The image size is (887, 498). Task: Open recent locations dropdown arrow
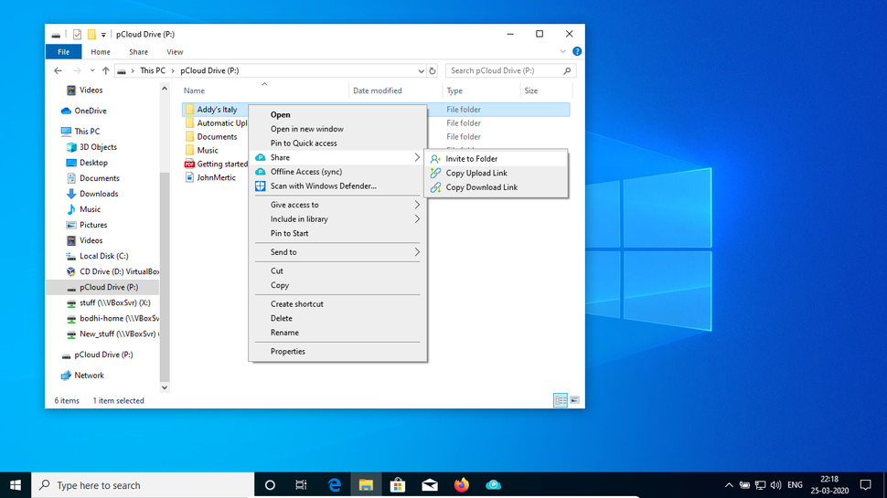[92, 70]
